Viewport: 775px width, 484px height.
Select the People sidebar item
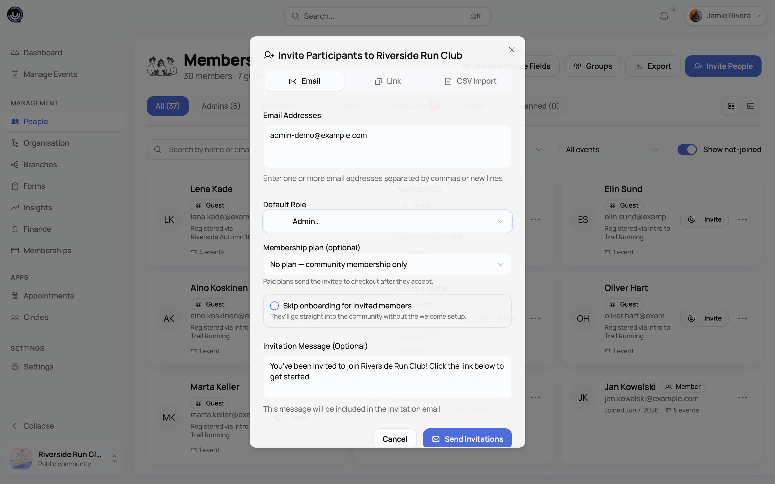[64, 122]
